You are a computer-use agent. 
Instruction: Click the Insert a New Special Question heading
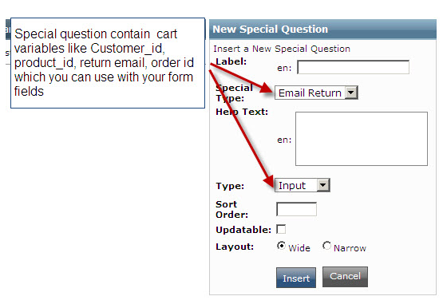282,49
